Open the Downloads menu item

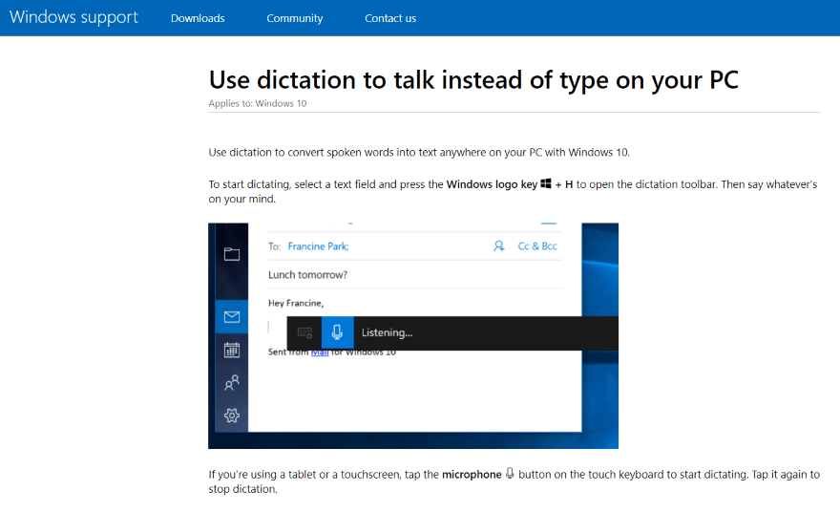coord(198,18)
